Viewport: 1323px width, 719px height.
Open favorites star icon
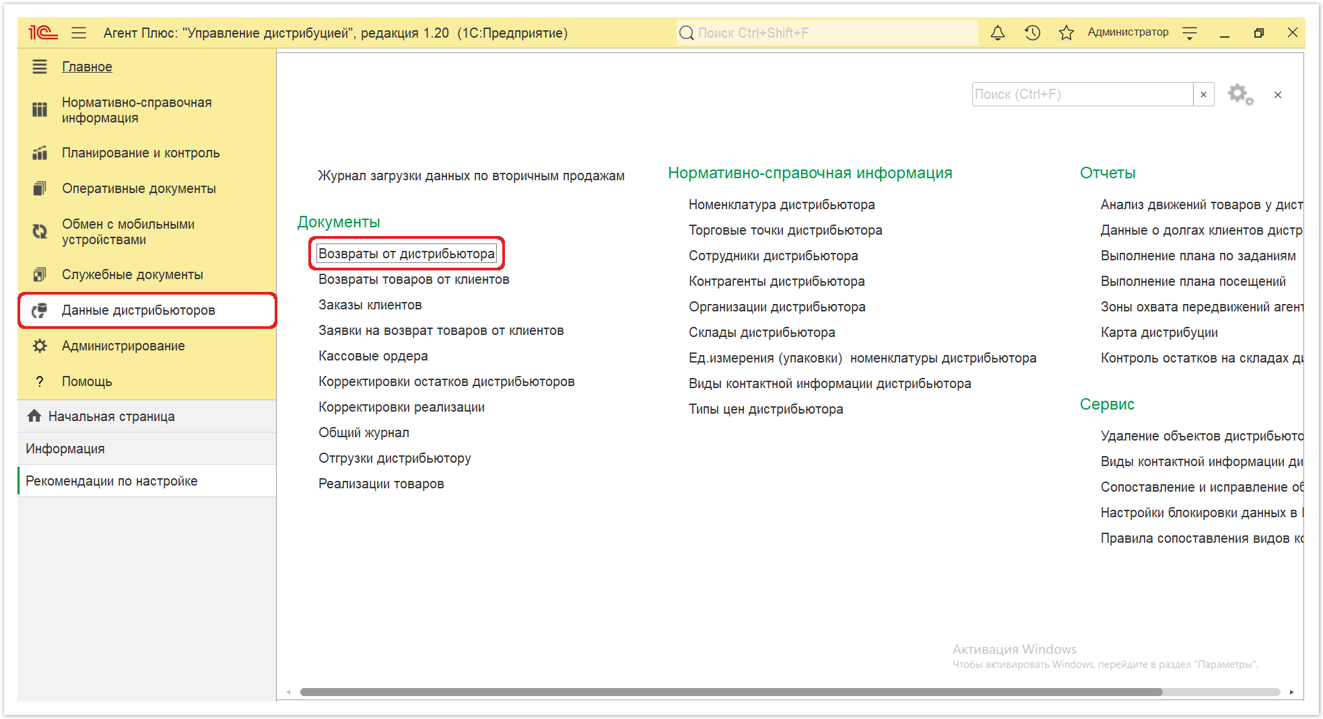coord(1066,32)
